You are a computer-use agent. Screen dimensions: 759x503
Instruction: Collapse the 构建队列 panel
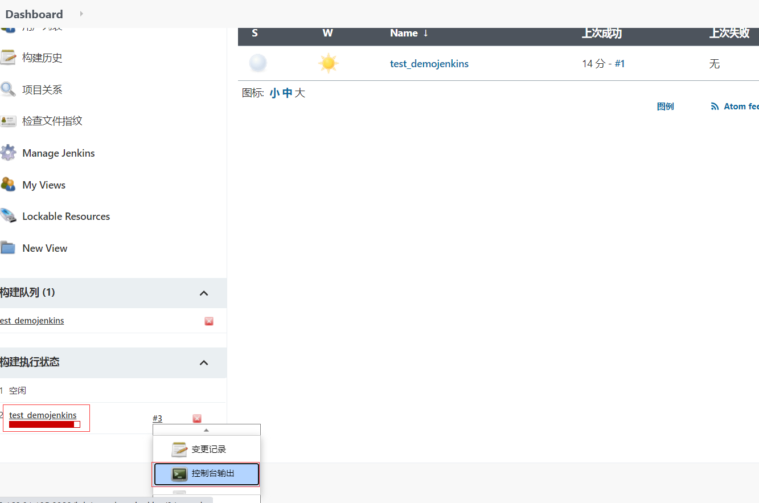point(204,293)
